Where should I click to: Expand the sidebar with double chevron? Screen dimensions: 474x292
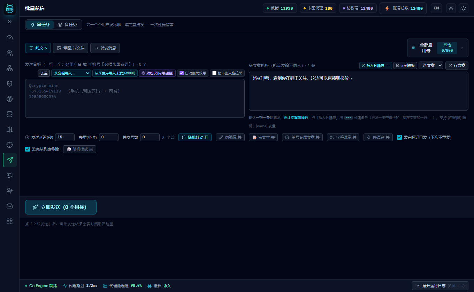tap(10, 22)
